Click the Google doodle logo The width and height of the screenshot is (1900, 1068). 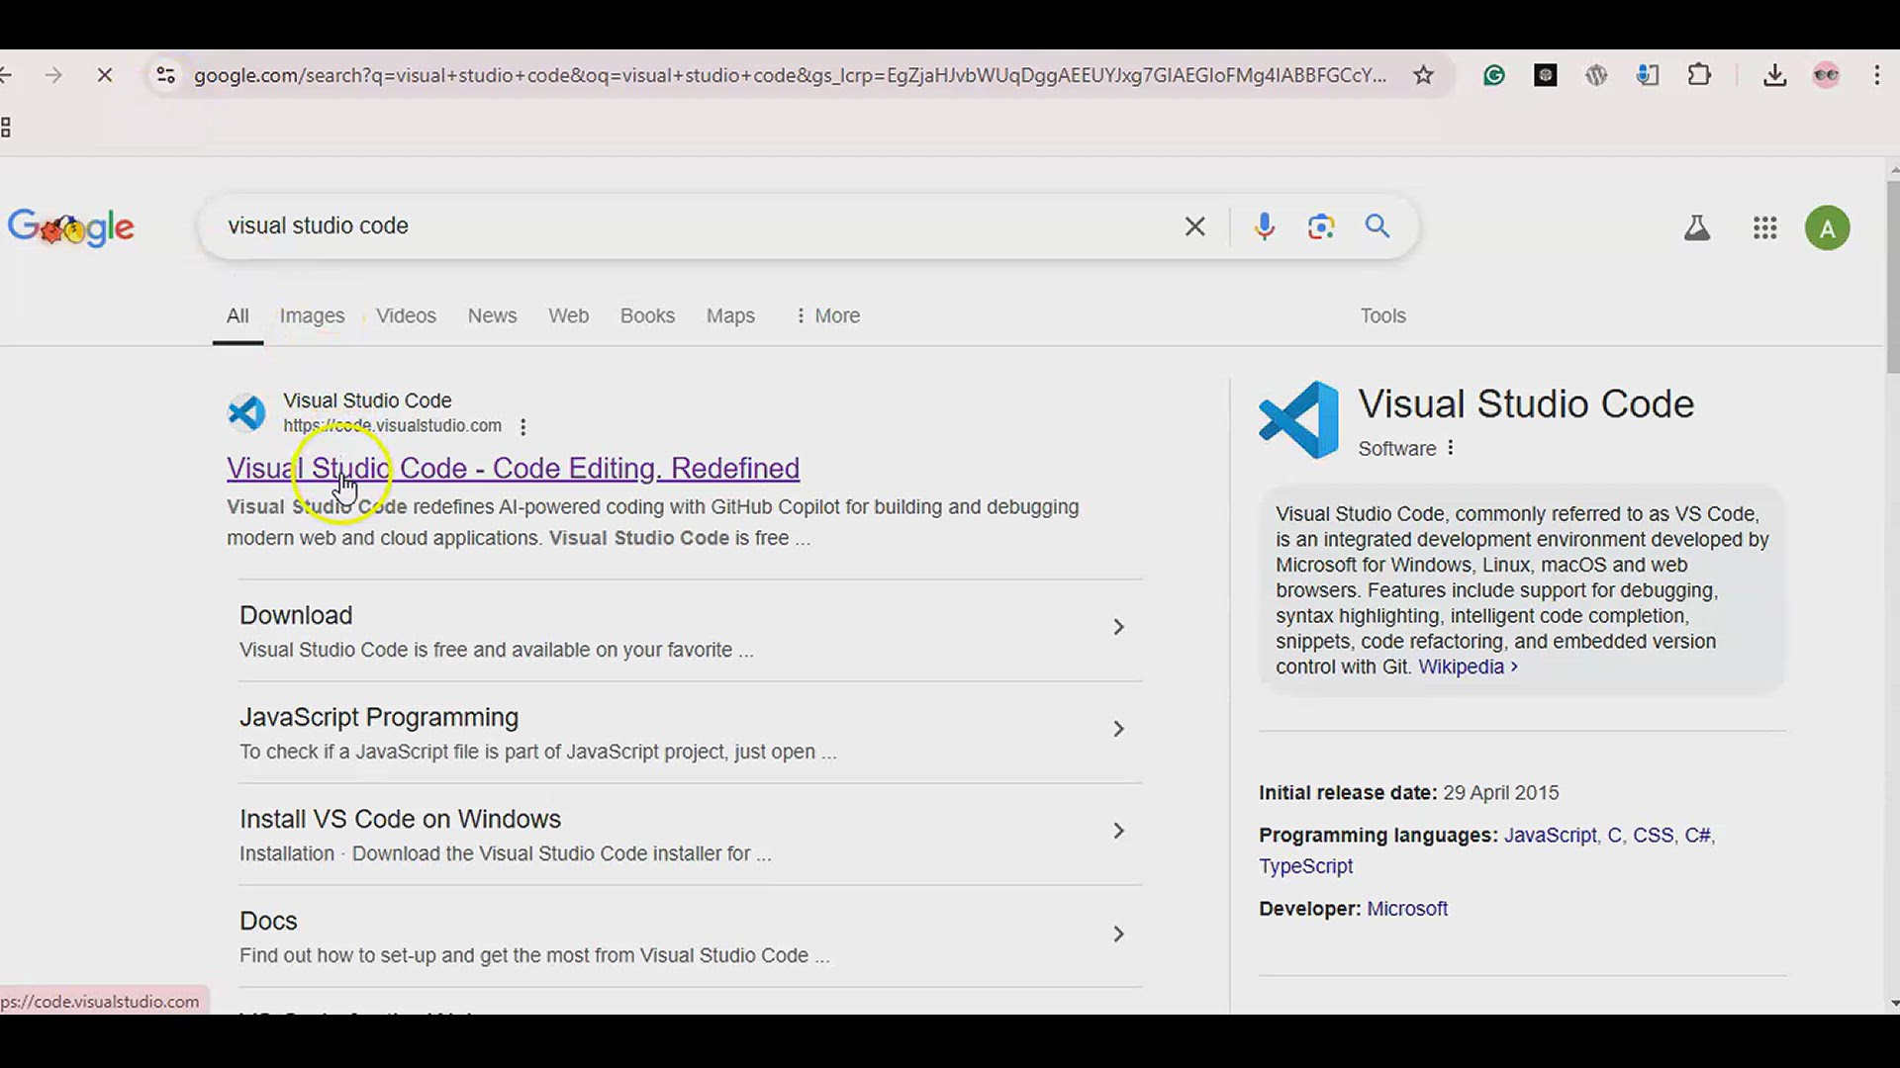(71, 227)
